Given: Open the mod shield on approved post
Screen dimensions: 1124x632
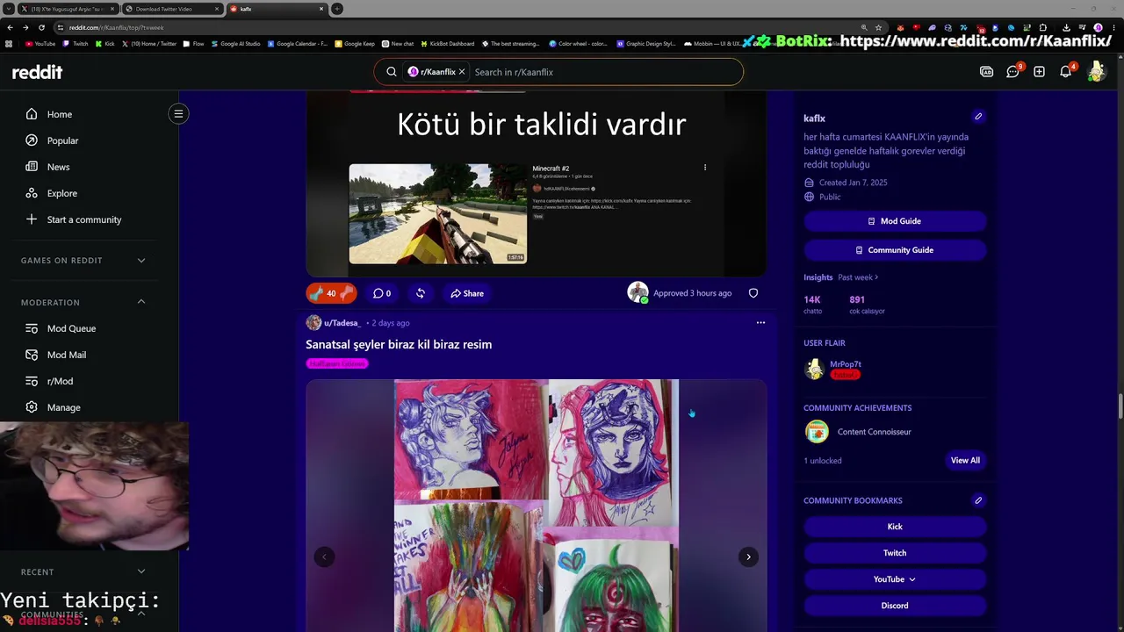Looking at the screenshot, I should [753, 293].
